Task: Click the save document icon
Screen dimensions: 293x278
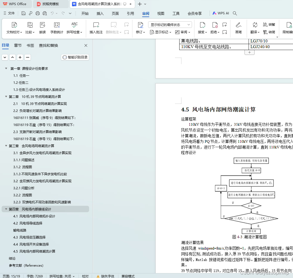Action: [23, 13]
